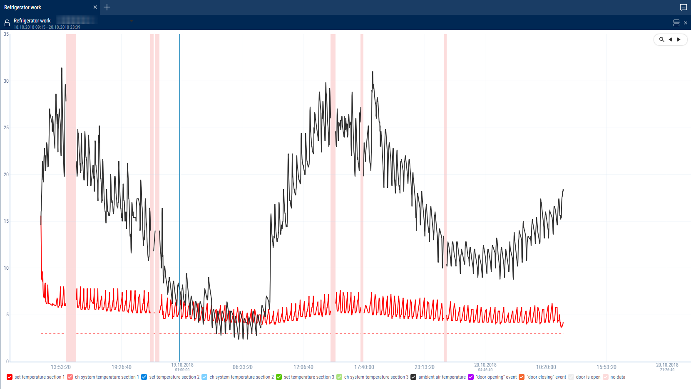Open the panel icon at top right corner
This screenshot has width=691, height=389.
coord(684,7)
